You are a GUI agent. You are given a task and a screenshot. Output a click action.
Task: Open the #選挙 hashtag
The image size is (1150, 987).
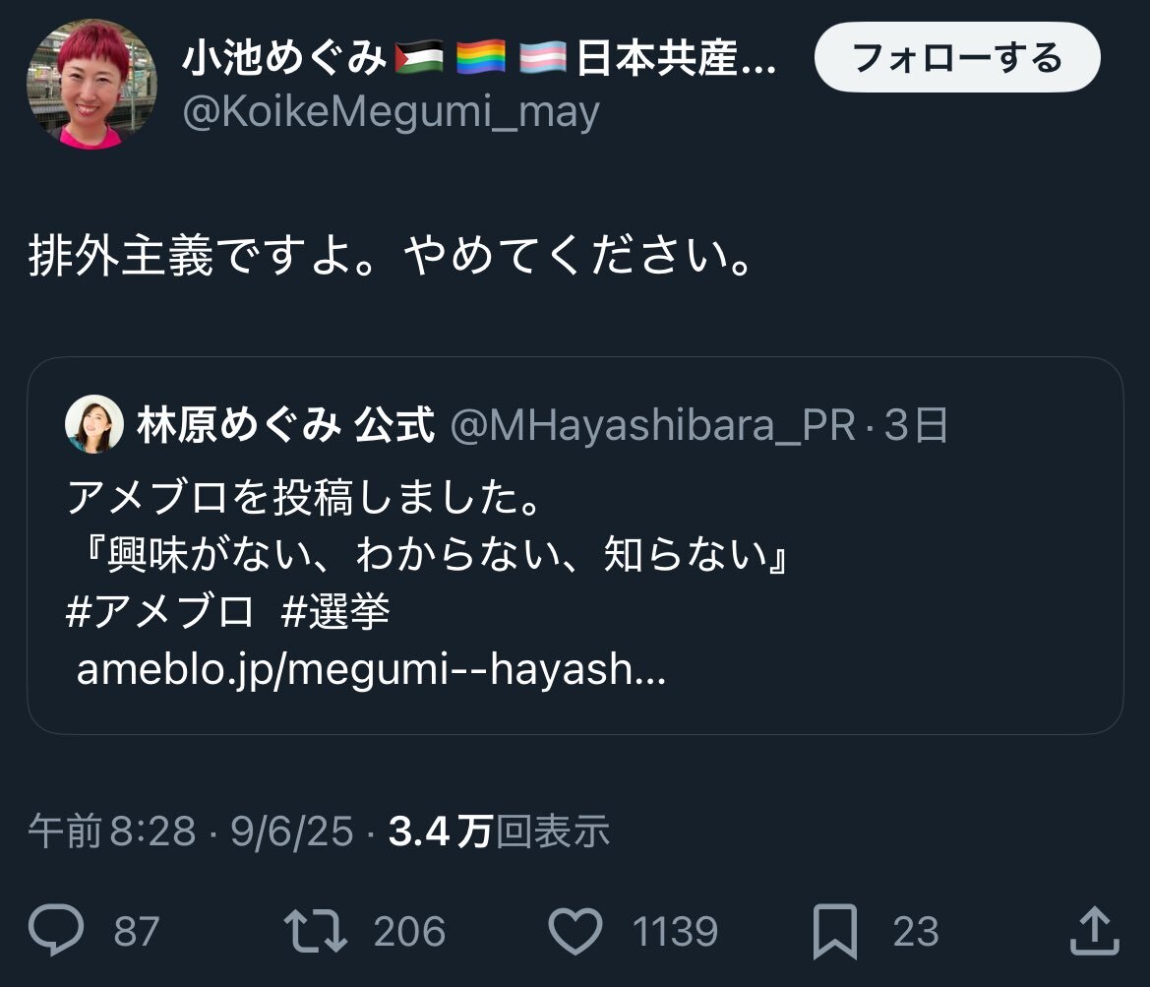click(x=335, y=611)
